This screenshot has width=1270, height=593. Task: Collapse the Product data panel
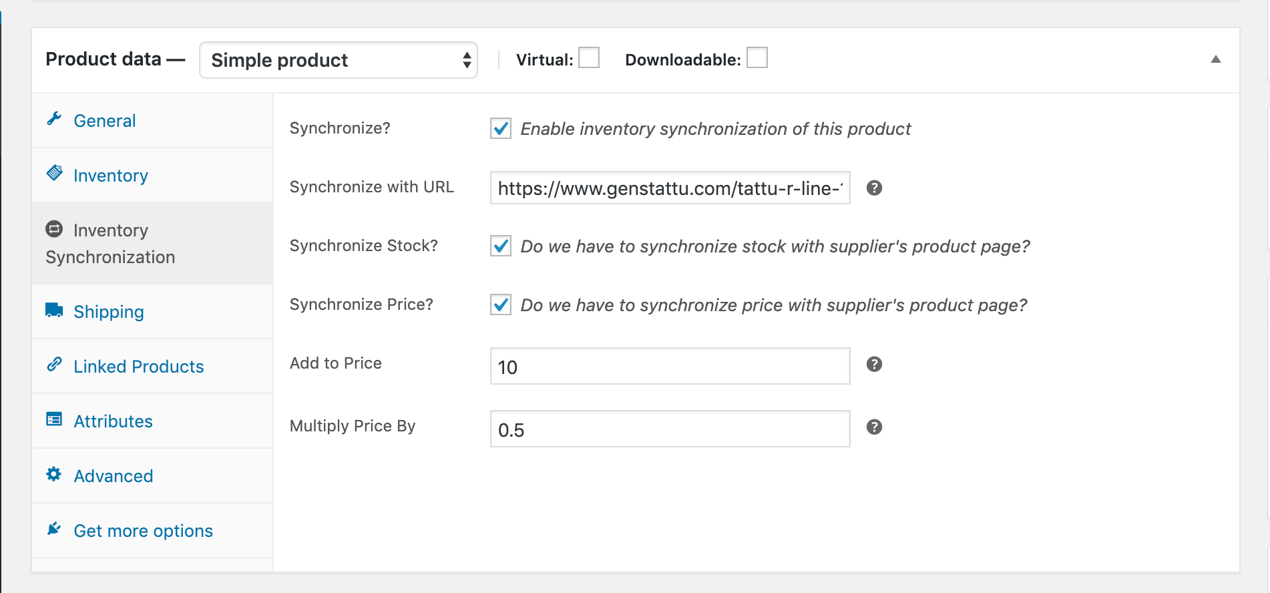(1215, 59)
